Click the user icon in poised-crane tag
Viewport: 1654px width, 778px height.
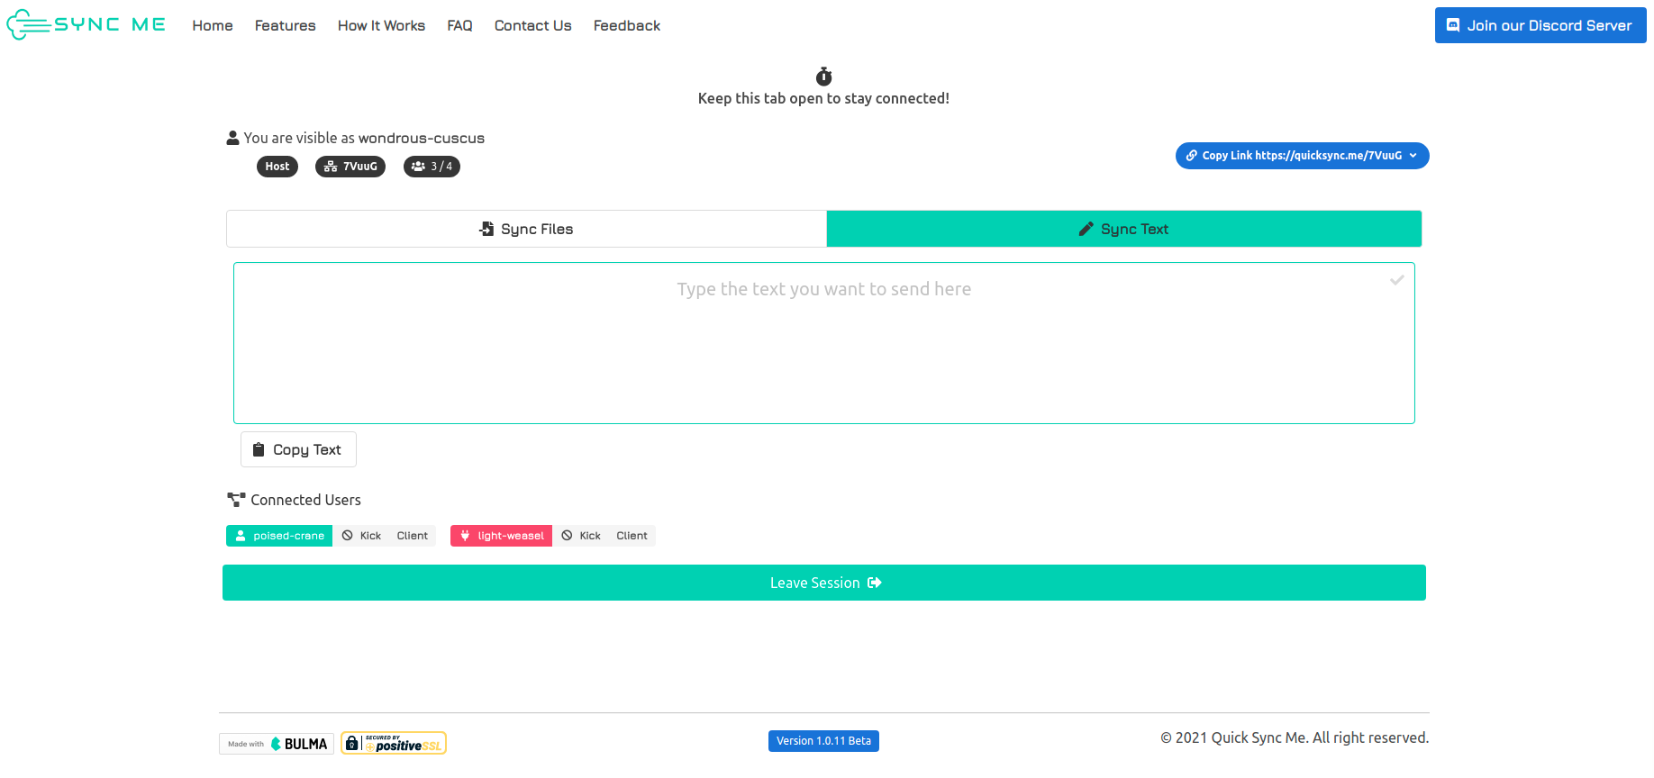pos(241,536)
